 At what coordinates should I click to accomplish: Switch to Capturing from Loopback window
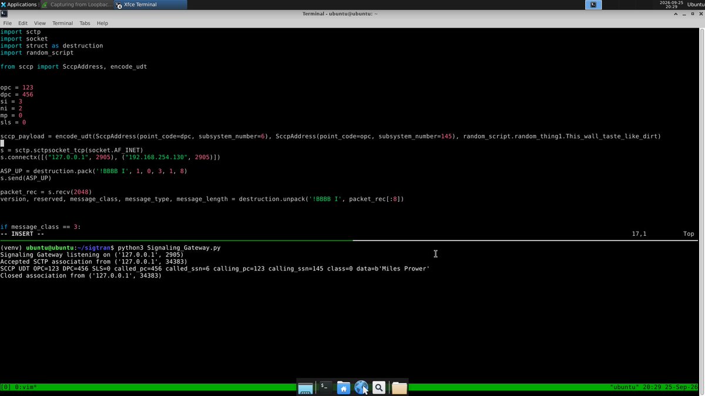[77, 5]
